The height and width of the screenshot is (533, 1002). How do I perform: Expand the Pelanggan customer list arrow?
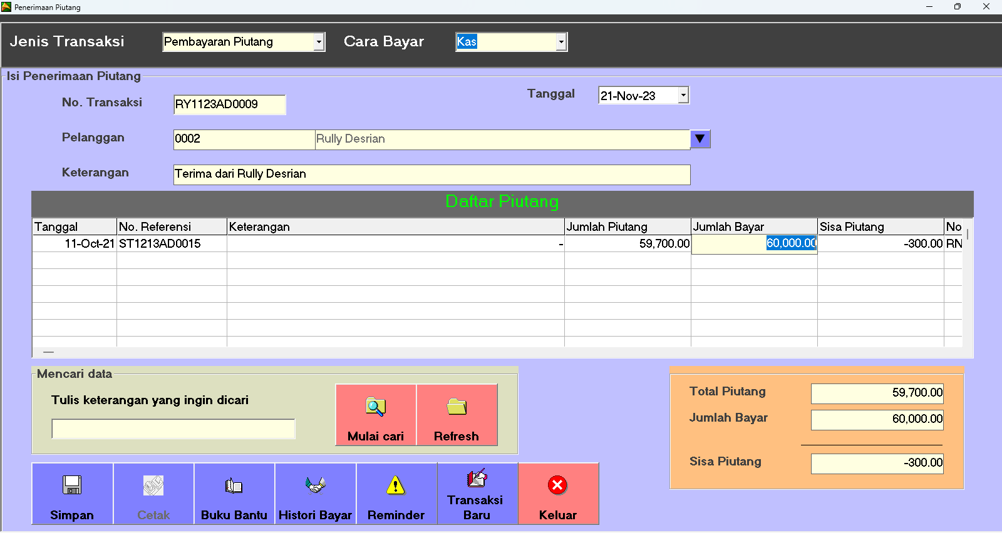click(x=700, y=139)
